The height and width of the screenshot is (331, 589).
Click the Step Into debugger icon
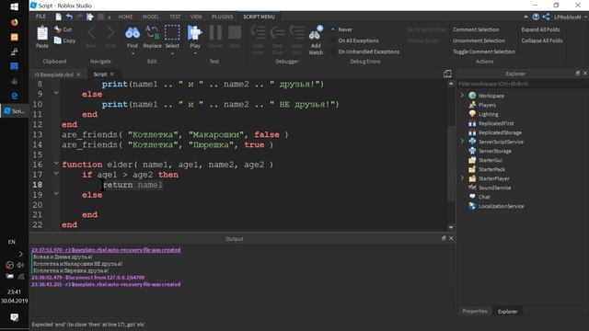[x=258, y=33]
